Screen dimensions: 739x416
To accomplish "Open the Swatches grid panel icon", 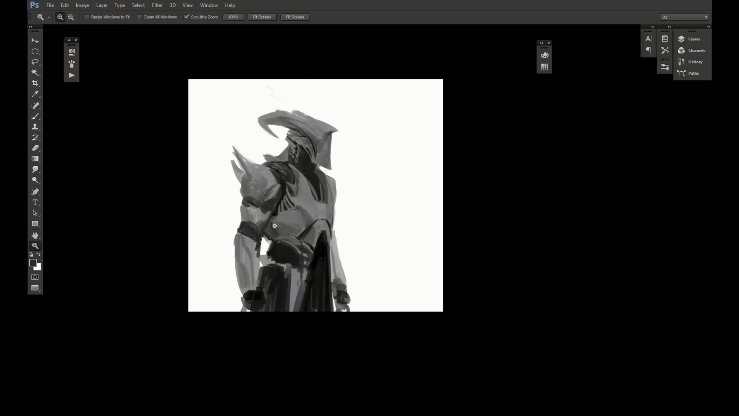I will (x=544, y=67).
